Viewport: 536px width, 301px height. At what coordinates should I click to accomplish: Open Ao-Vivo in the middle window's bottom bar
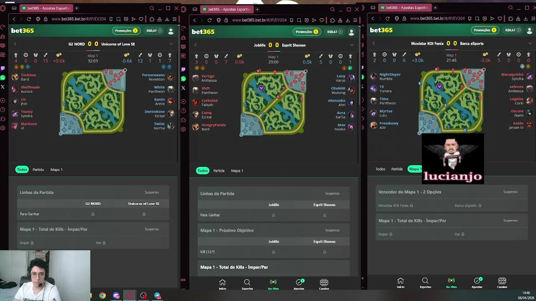[x=273, y=284]
